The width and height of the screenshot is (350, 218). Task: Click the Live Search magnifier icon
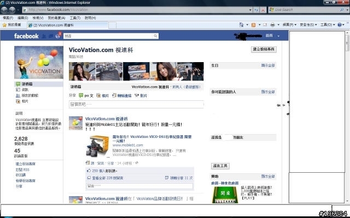tap(342, 10)
